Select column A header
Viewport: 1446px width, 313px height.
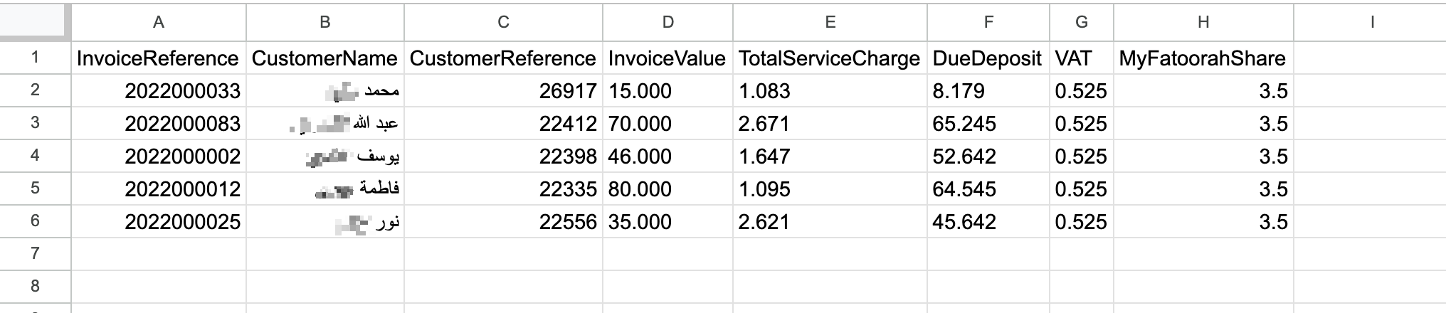159,22
